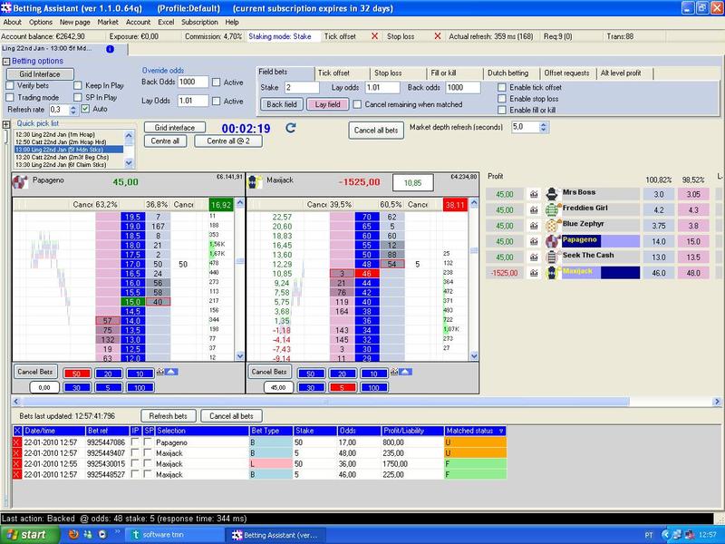Click the Firefox icon in taskbar
Image resolution: width=725 pixels, height=544 pixels.
coord(72,535)
